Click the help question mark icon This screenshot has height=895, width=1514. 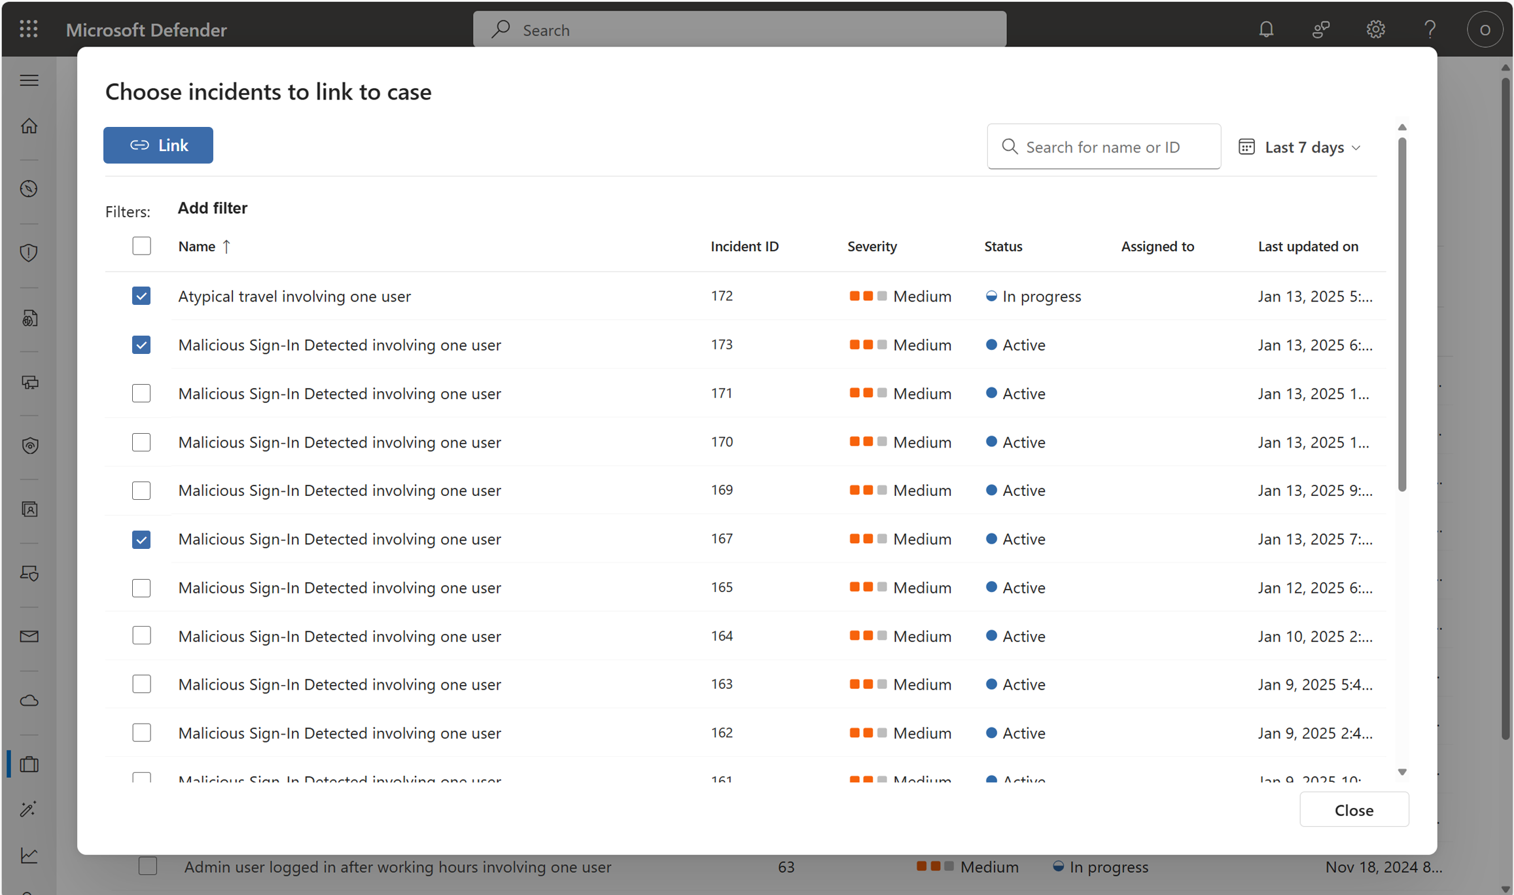click(1430, 29)
